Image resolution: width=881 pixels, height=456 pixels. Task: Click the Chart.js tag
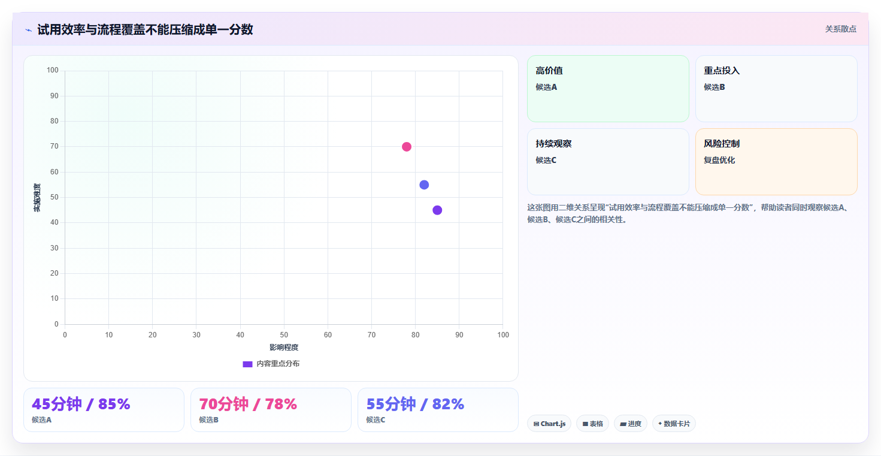pos(549,424)
